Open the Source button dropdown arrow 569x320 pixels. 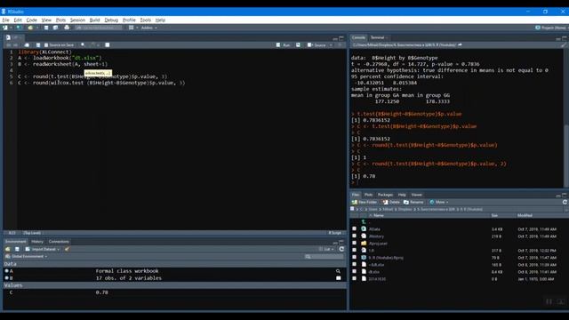click(331, 45)
